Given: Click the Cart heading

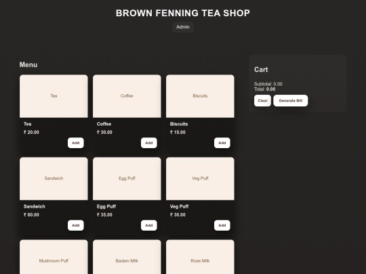Looking at the screenshot, I should [261, 70].
